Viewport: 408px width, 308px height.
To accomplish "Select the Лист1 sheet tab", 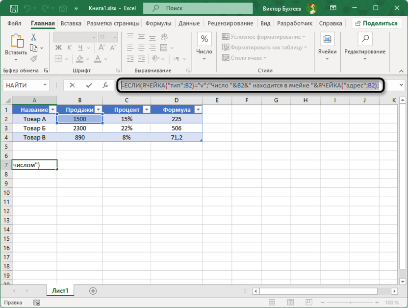I will click(61, 291).
